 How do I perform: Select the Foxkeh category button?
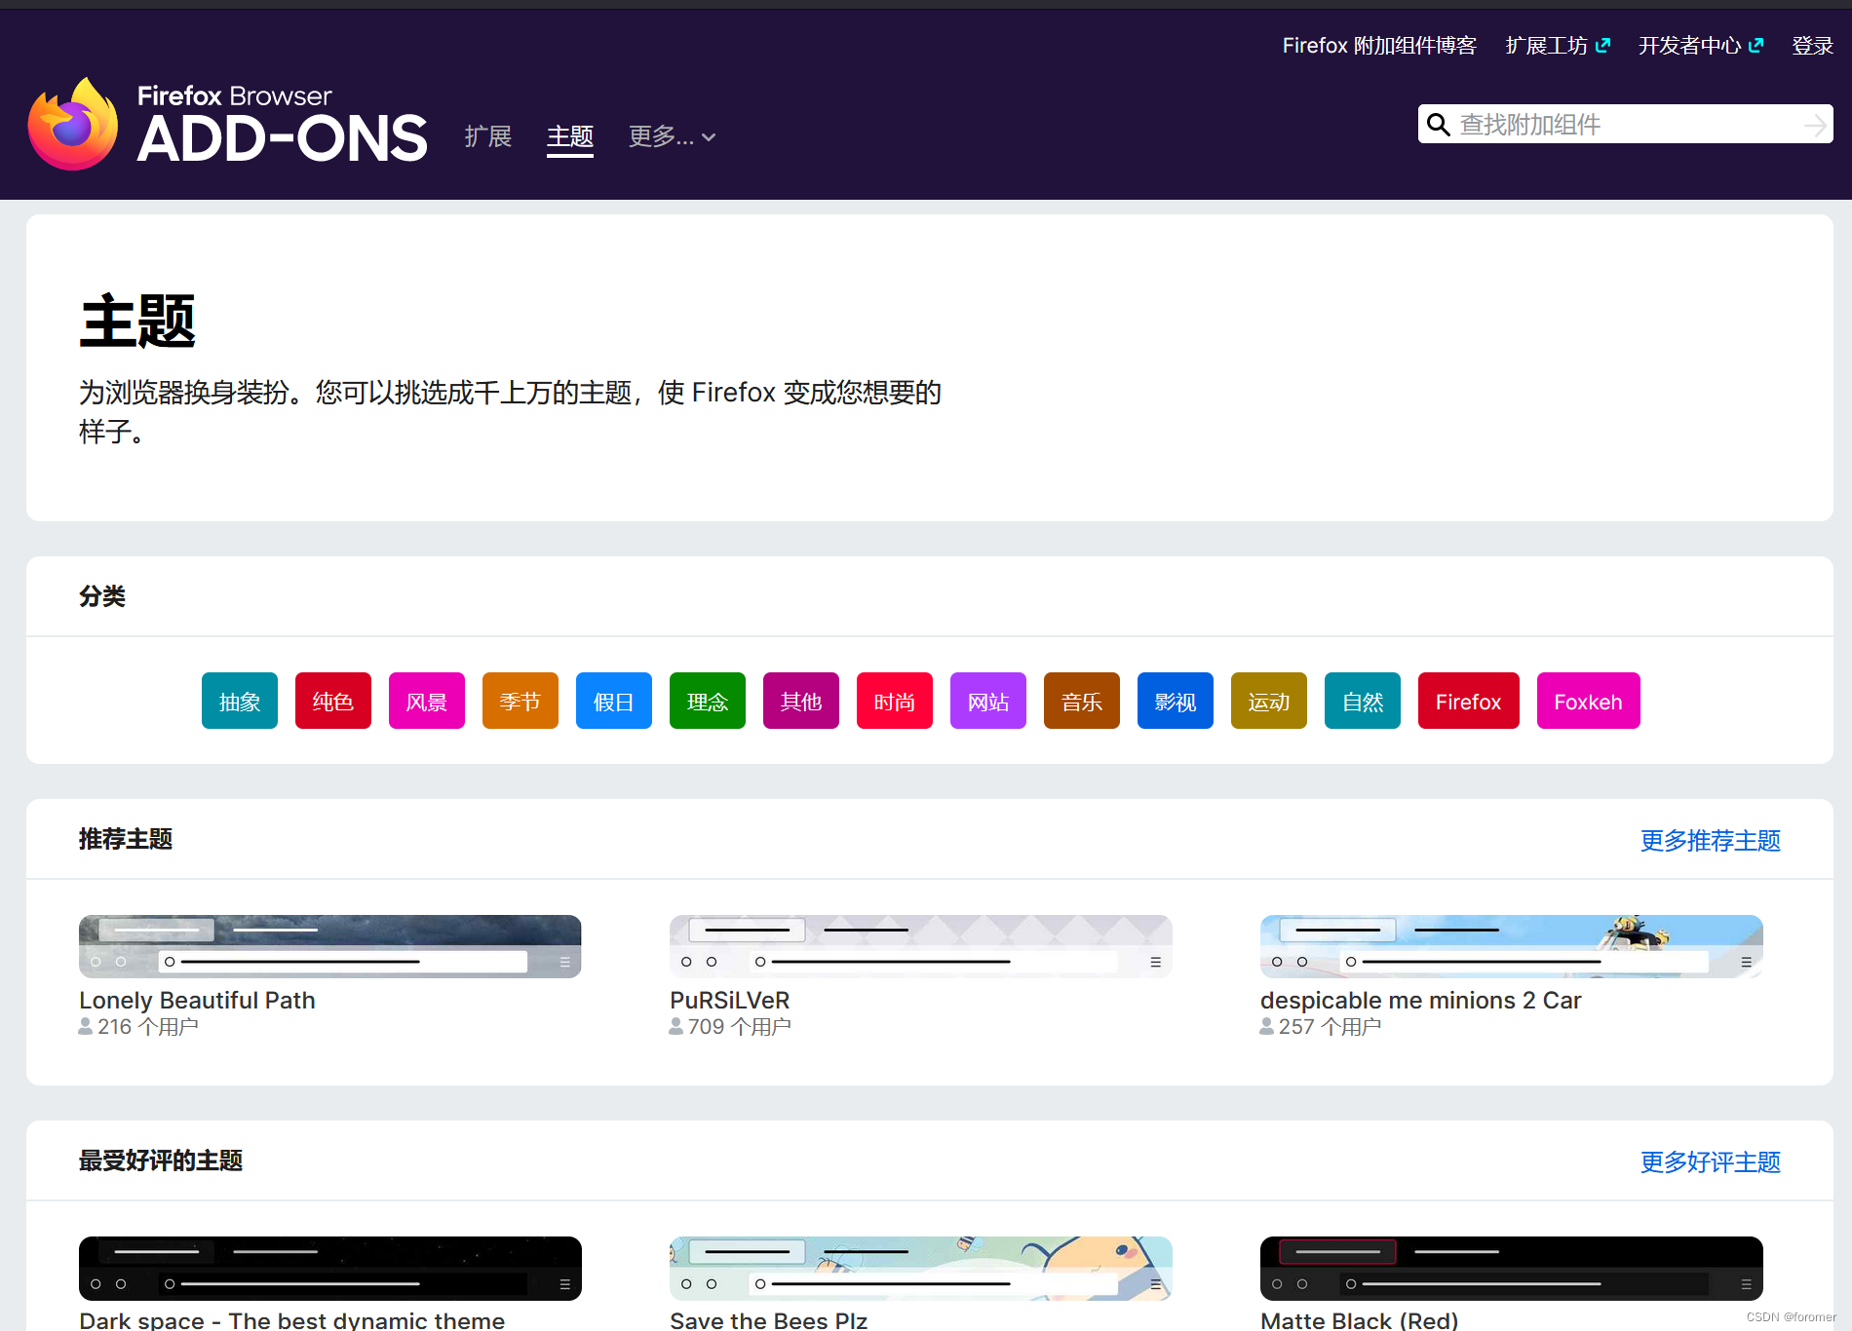point(1589,701)
